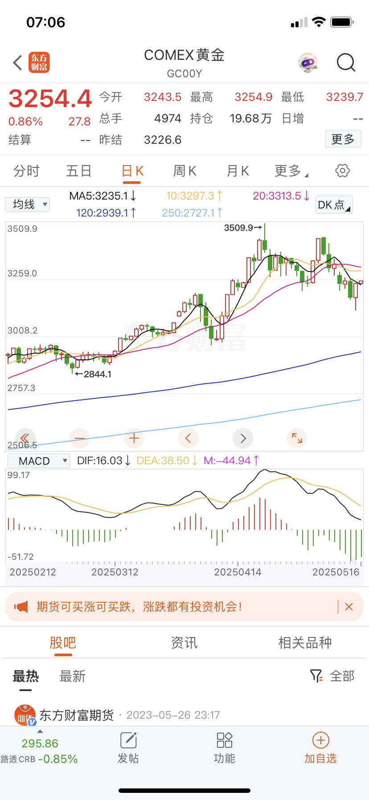Open the 东方财富 logo badge
Screen dimensions: 369x800
click(x=39, y=62)
